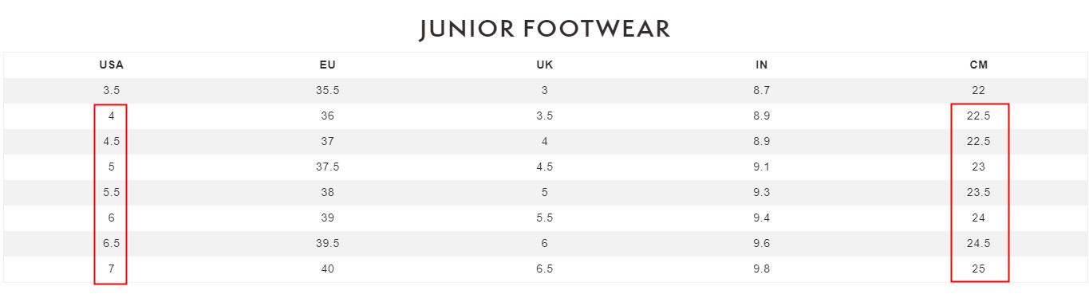
Task: Select EU size 37.5 cell
Action: click(x=327, y=167)
